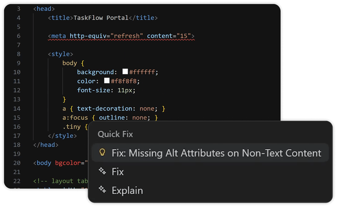
Task: Open the #f8f8f8 text color swatch
Action: click(x=107, y=81)
